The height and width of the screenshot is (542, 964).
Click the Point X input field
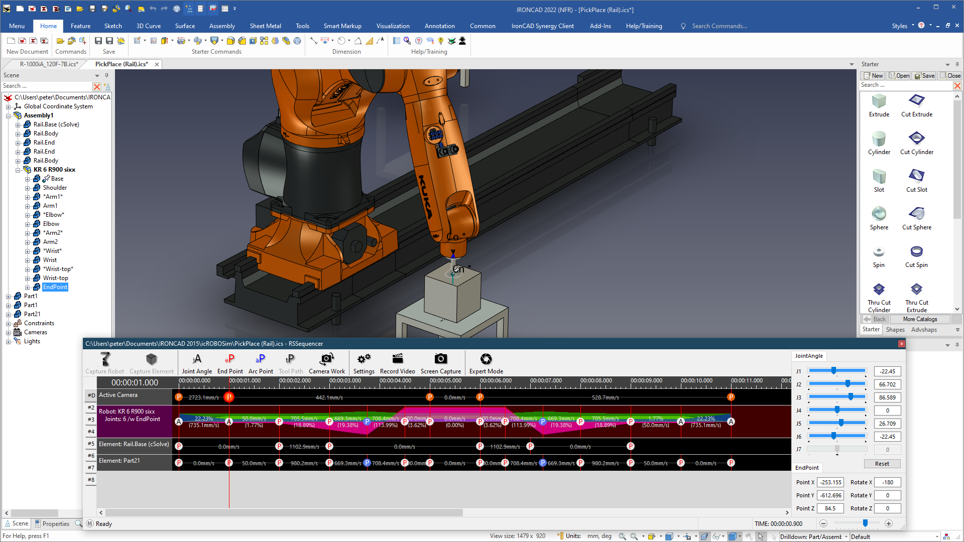point(830,483)
